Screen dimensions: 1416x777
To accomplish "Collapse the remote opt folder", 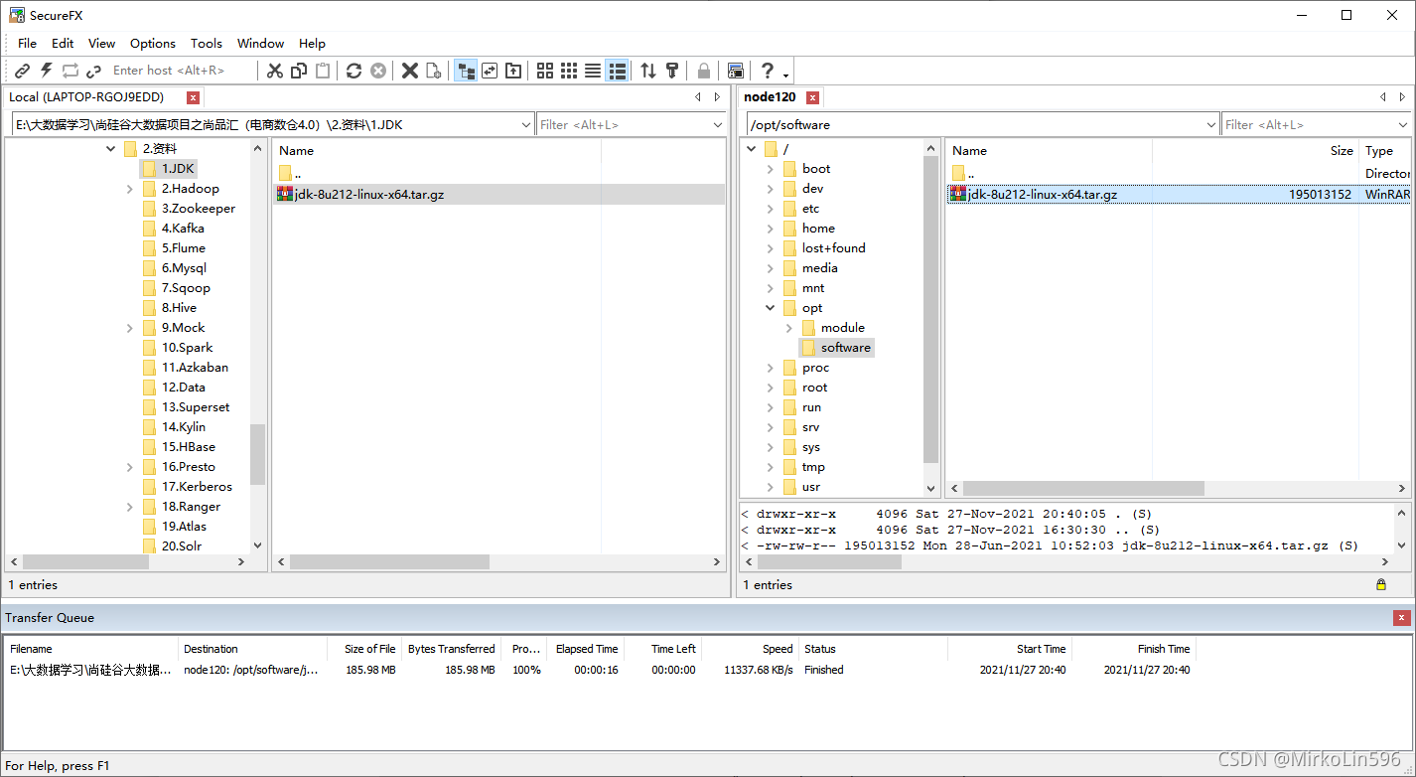I will point(771,308).
